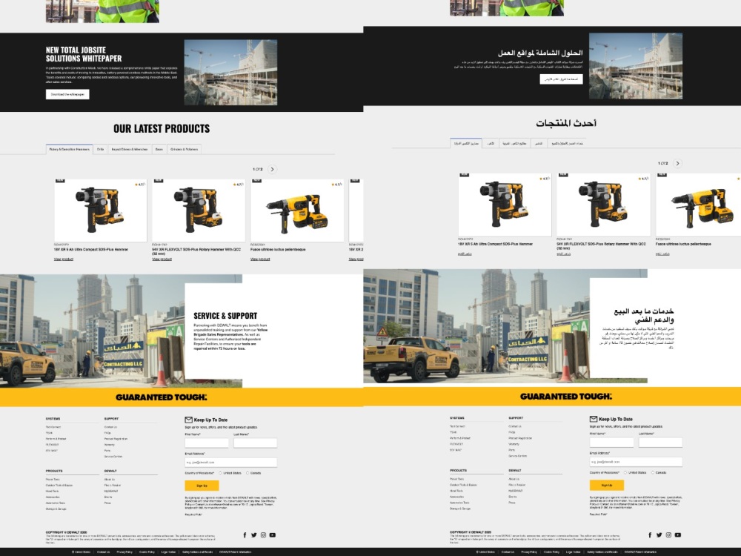The height and width of the screenshot is (556, 741).
Task: Click Privacy Policy in English bottom black bar
Action: (124, 552)
